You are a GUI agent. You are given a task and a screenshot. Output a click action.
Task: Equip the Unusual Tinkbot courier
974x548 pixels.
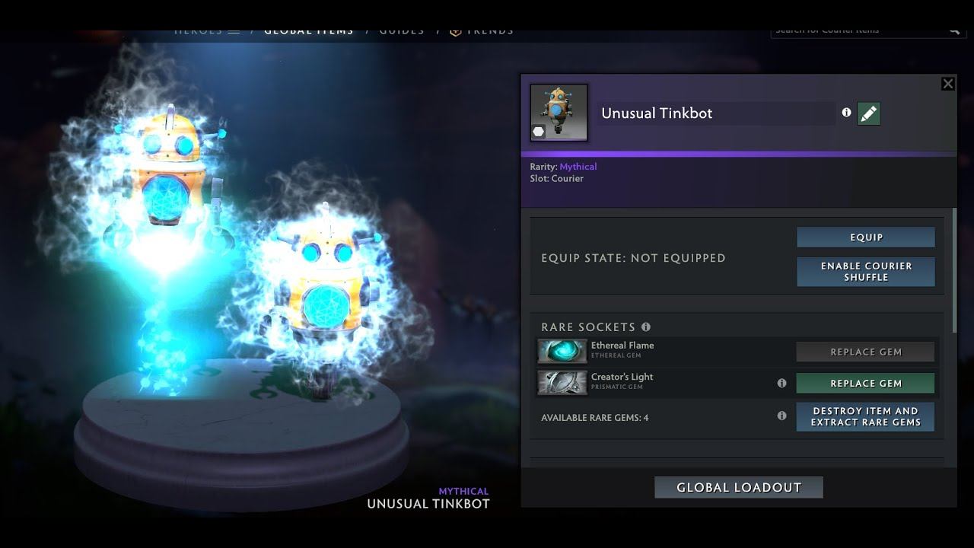(x=866, y=237)
